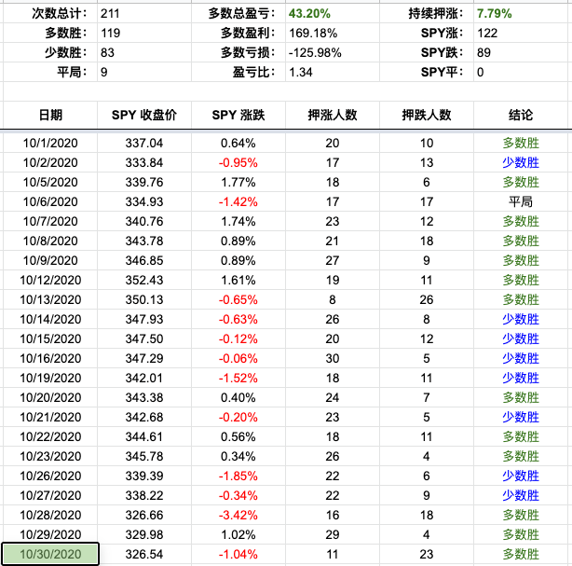This screenshot has width=572, height=566.
Task: Click the date cell 10/20/2020
Action: pos(50,397)
